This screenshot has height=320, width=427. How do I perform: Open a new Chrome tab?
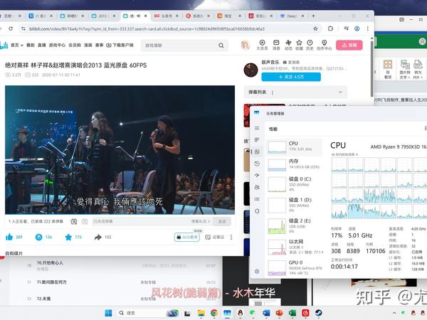coord(313,16)
